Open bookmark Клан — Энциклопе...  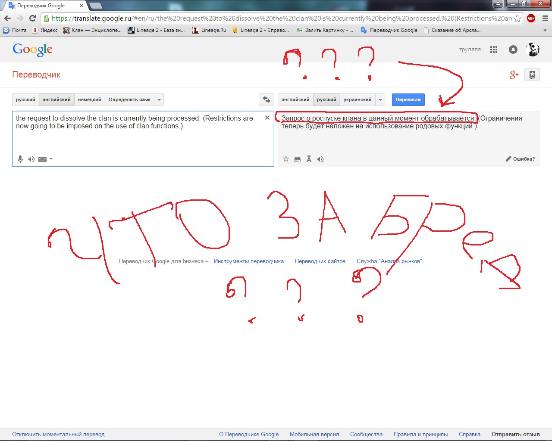point(92,30)
